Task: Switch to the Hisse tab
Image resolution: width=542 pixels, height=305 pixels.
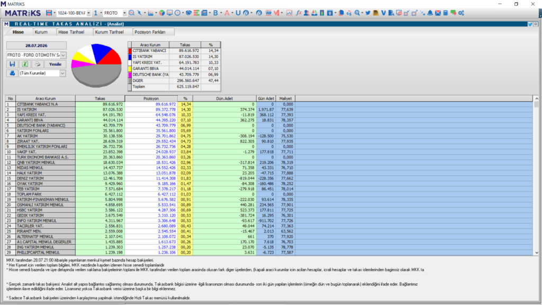Action: (19, 32)
